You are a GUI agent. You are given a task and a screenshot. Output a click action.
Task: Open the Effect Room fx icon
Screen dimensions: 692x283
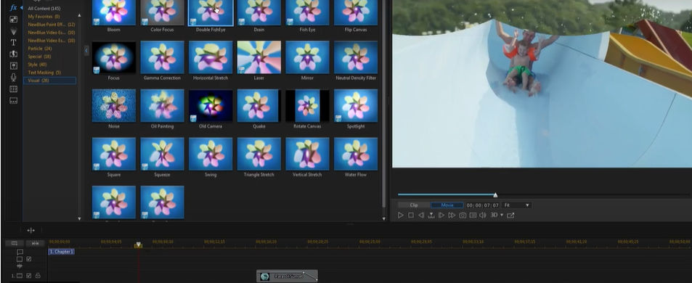[x=13, y=7]
